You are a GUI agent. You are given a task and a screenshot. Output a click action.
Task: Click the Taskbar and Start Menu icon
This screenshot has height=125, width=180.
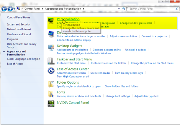(51, 61)
